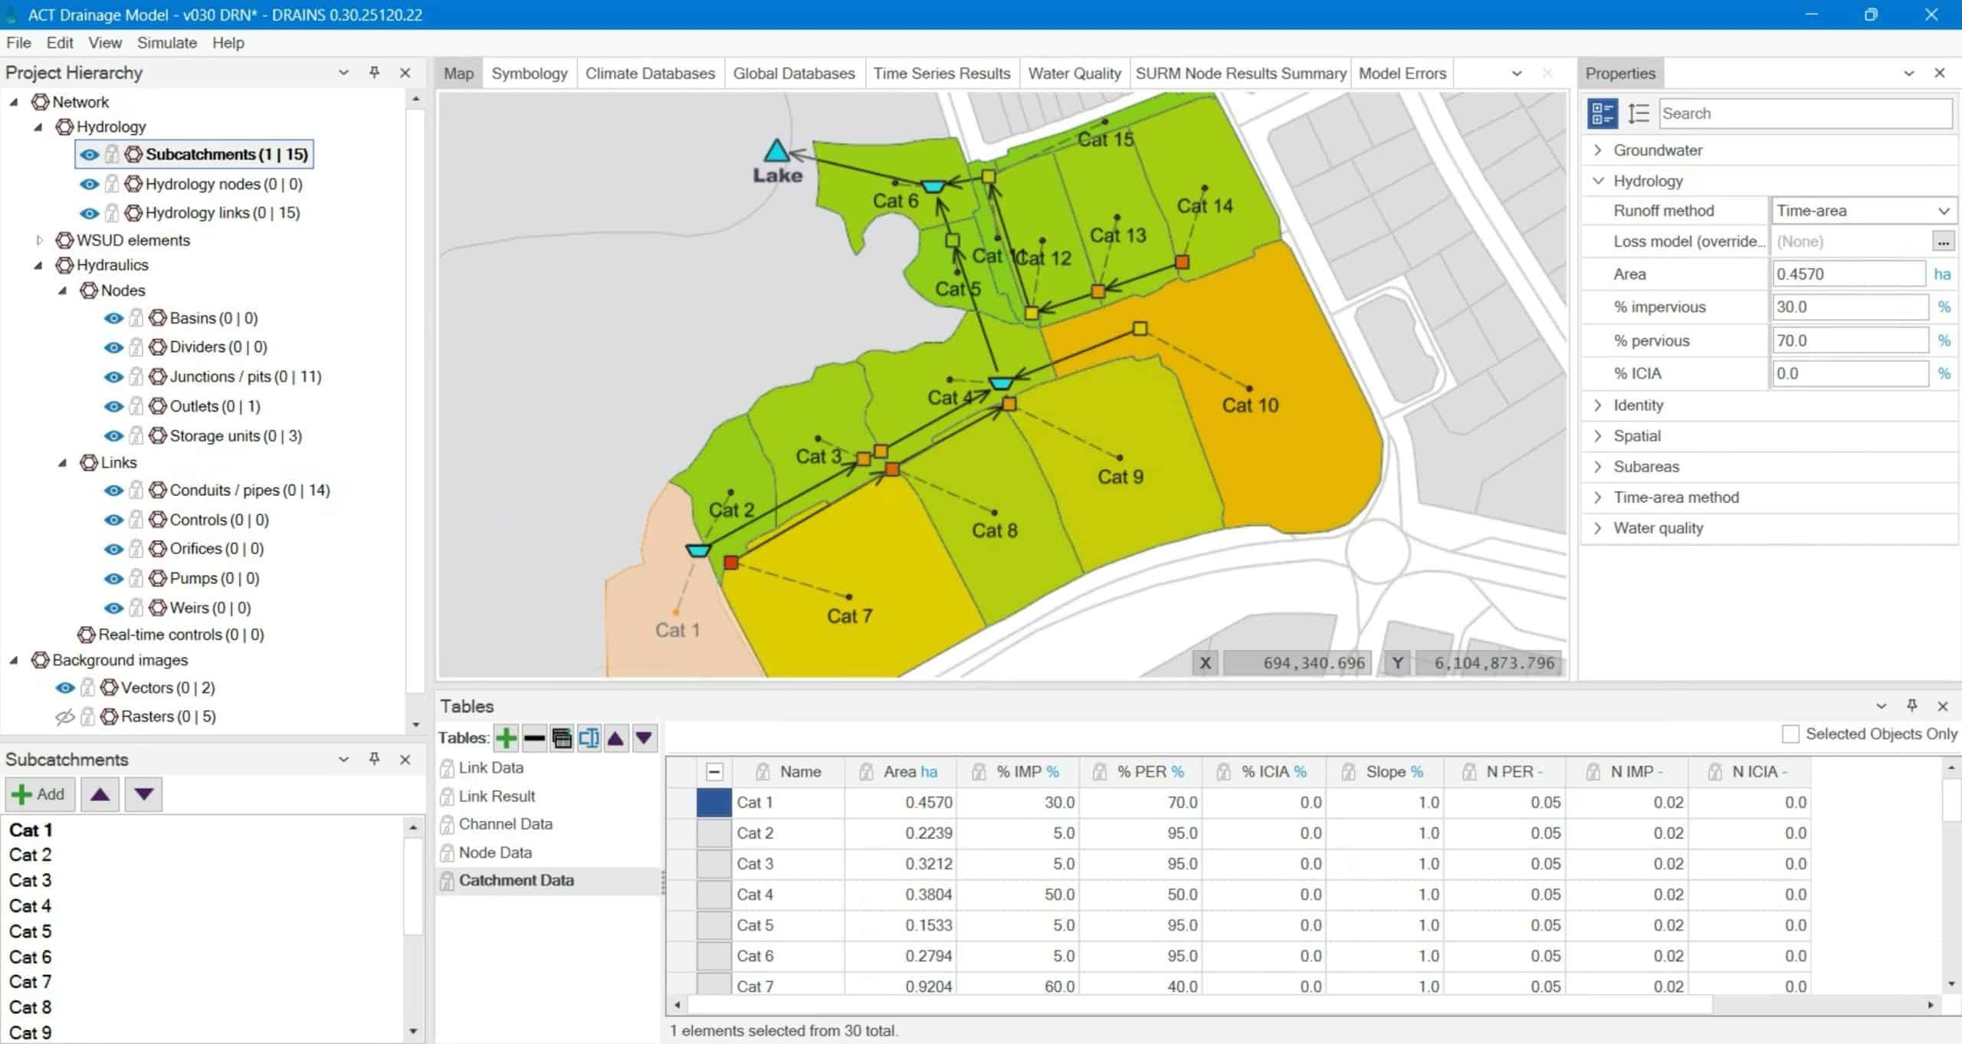Switch Properties to categorized view icon
The width and height of the screenshot is (1962, 1044).
[1603, 113]
